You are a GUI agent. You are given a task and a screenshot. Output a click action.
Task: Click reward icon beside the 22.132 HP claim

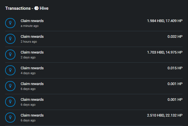tap(10, 117)
